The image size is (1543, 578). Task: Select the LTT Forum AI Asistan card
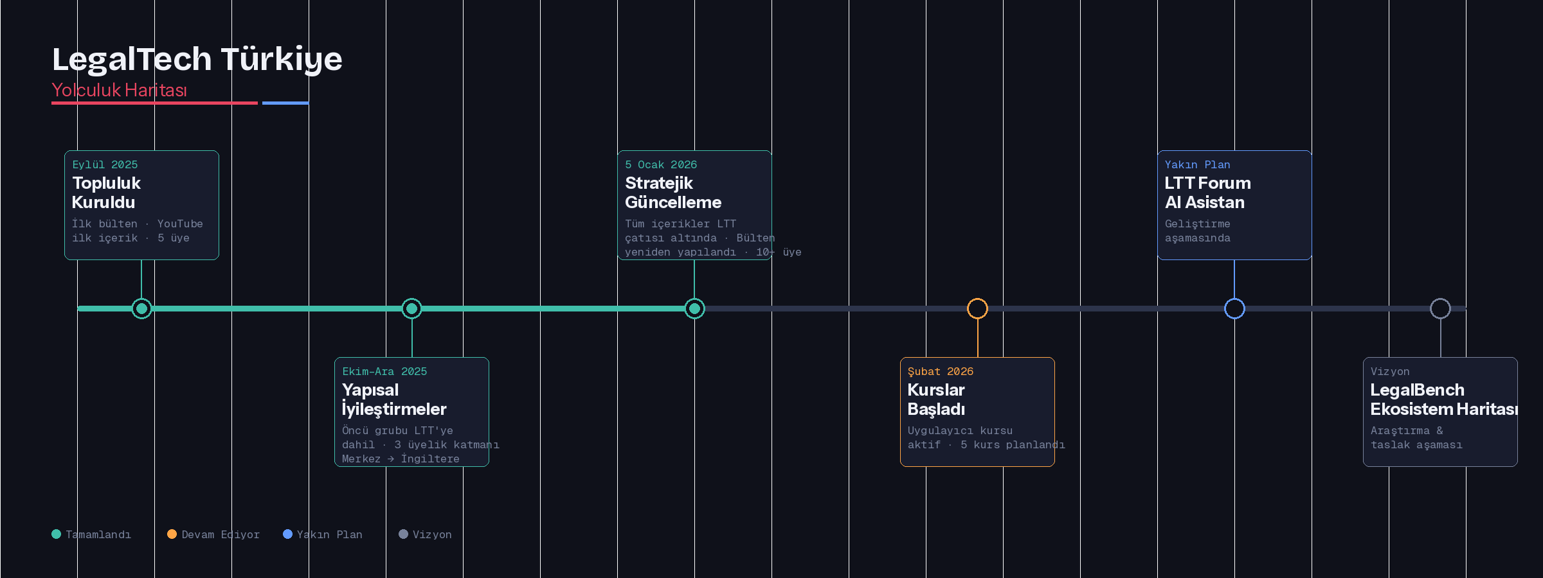(1234, 205)
